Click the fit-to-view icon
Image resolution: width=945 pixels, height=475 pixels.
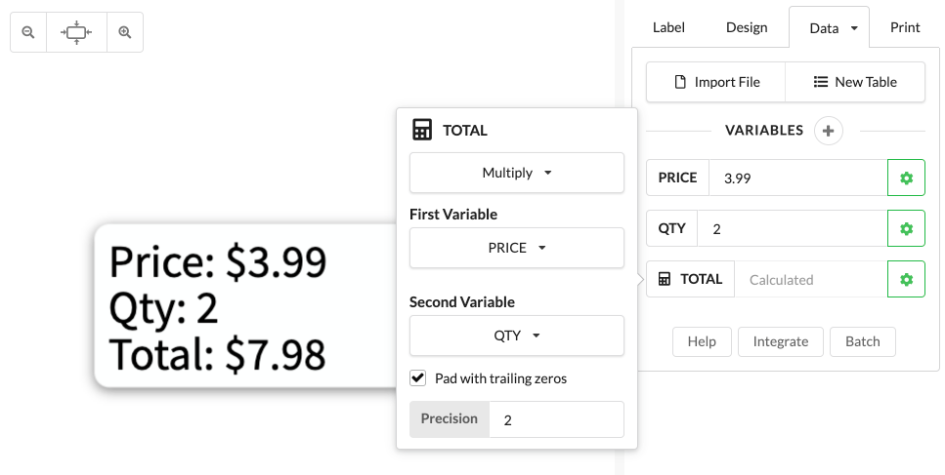(x=76, y=32)
